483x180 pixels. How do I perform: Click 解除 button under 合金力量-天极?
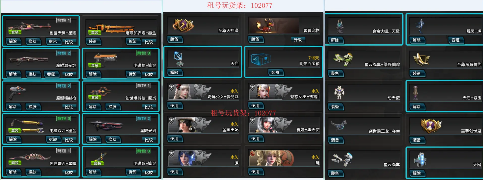pyautogui.click(x=335, y=40)
